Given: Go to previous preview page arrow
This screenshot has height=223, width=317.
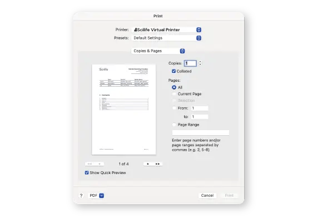Looking at the screenshot, I should click(100, 164).
